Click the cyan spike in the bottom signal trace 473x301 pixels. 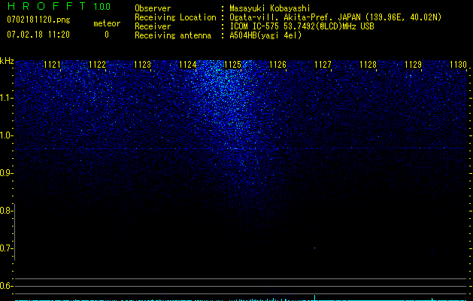[x=314, y=298]
